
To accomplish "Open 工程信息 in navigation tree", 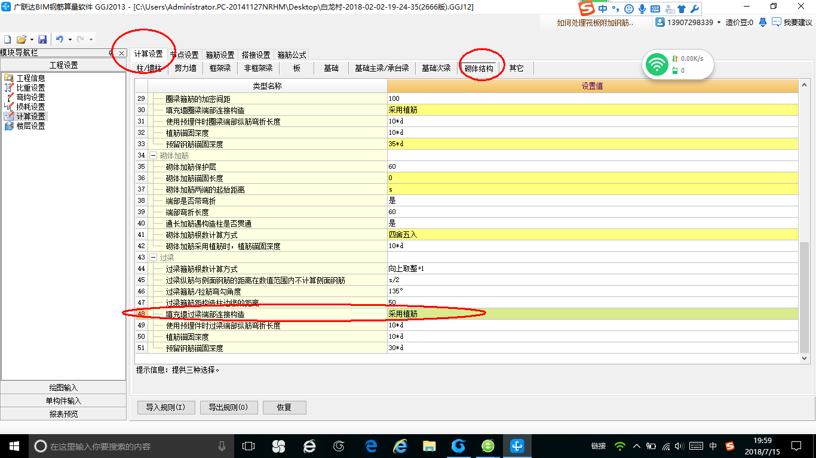I will click(x=24, y=78).
